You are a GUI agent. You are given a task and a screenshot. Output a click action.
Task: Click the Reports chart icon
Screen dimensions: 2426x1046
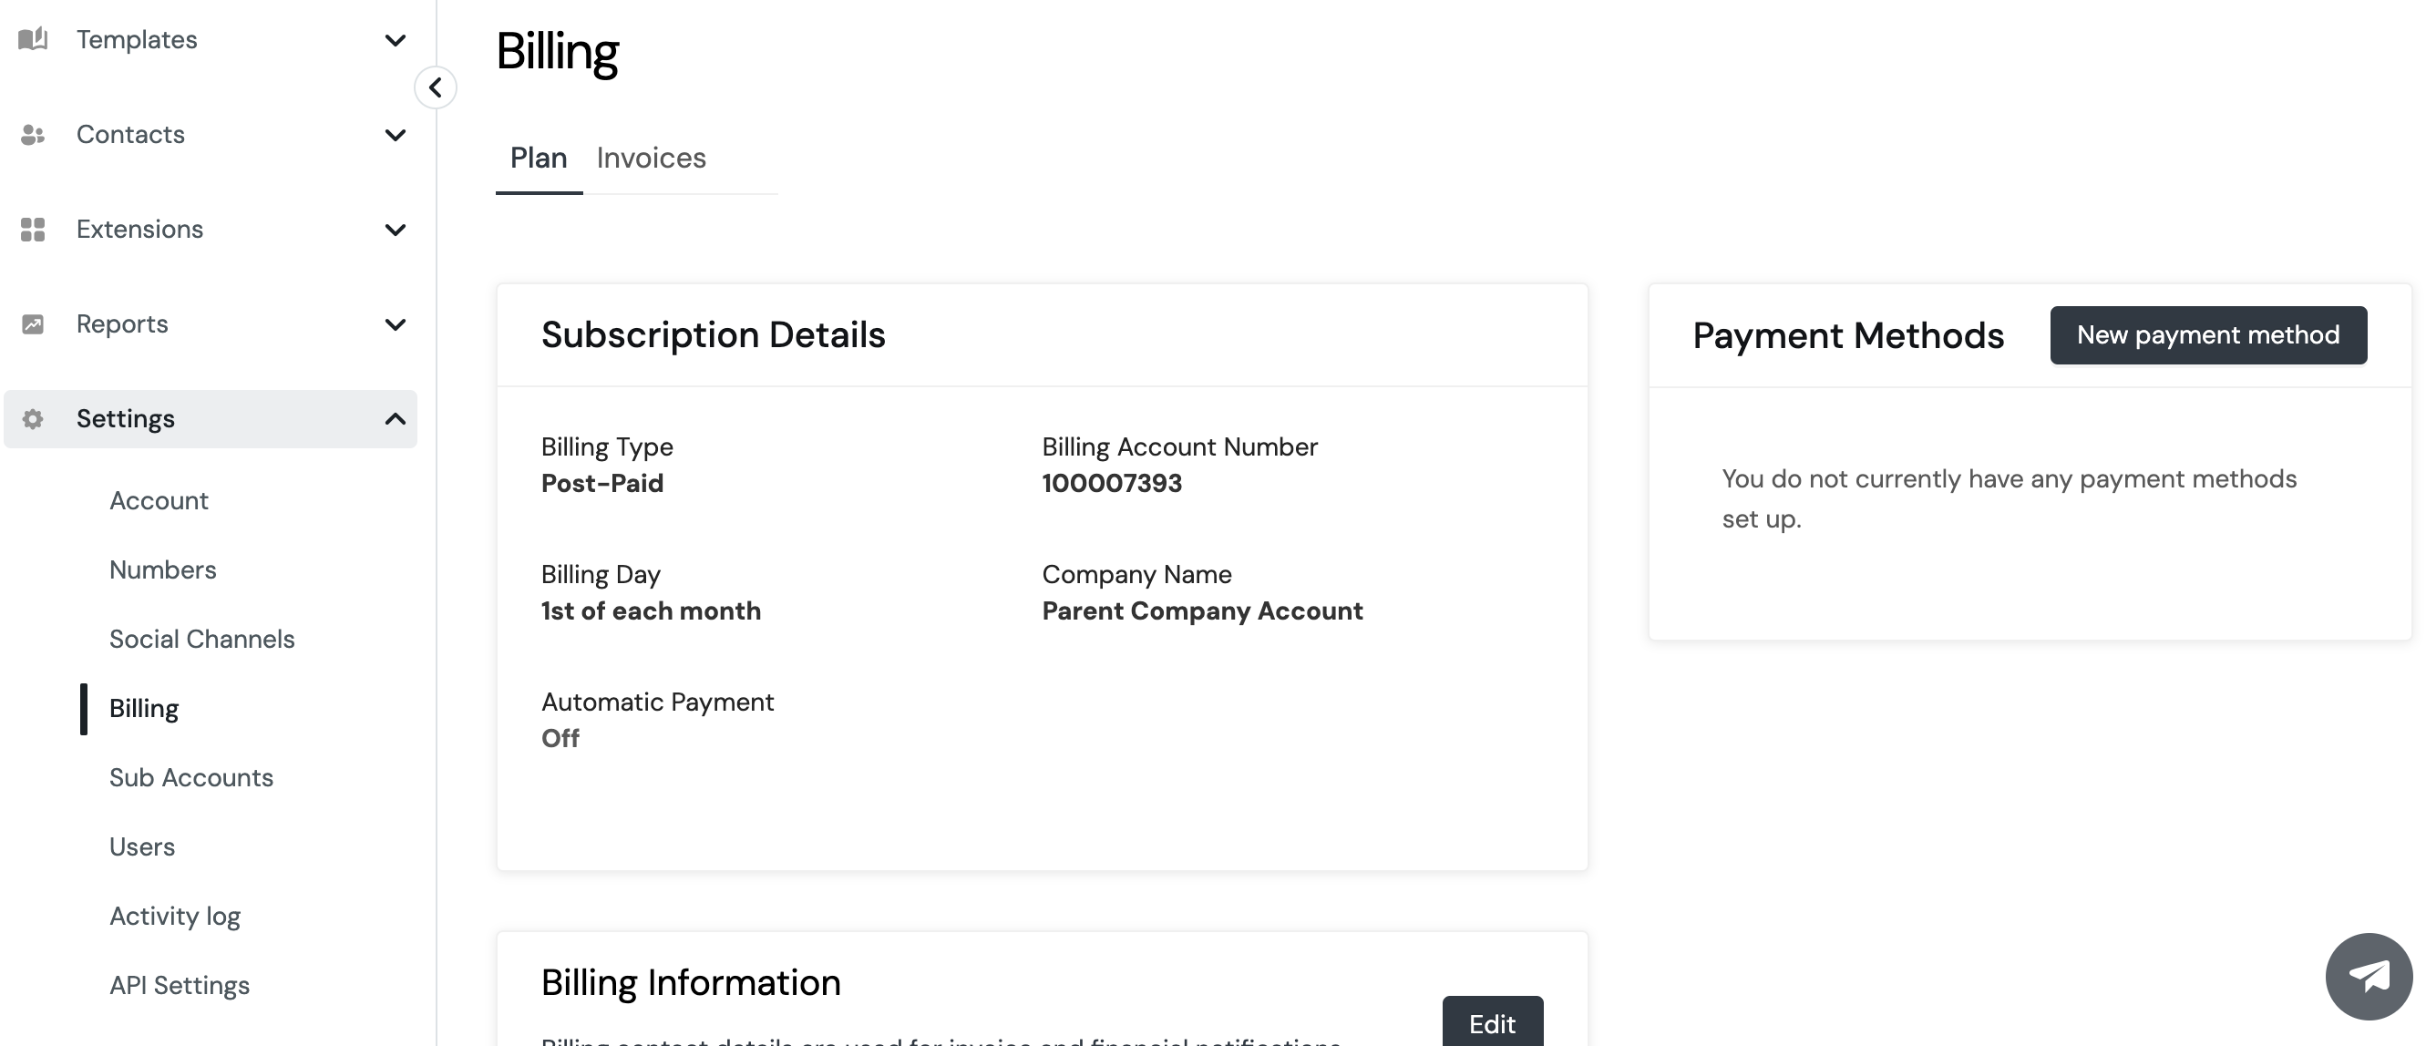point(33,323)
